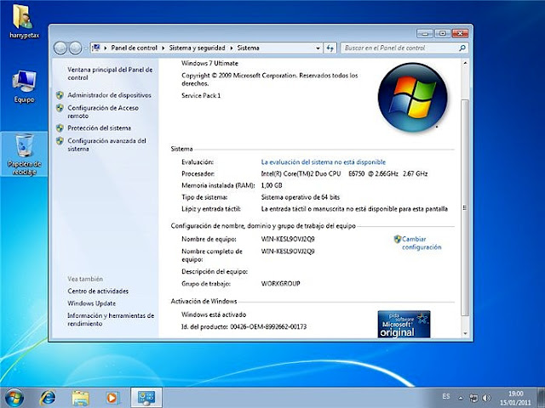The height and width of the screenshot is (408, 545).
Task: Click the processor value Intel Core 2 Duo
Action: tap(344, 173)
